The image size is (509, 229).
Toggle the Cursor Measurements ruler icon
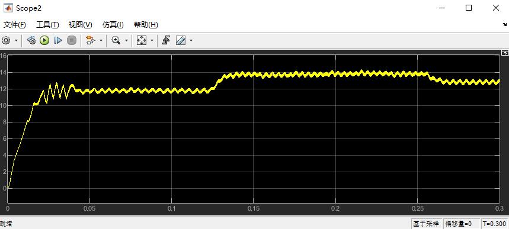click(181, 41)
